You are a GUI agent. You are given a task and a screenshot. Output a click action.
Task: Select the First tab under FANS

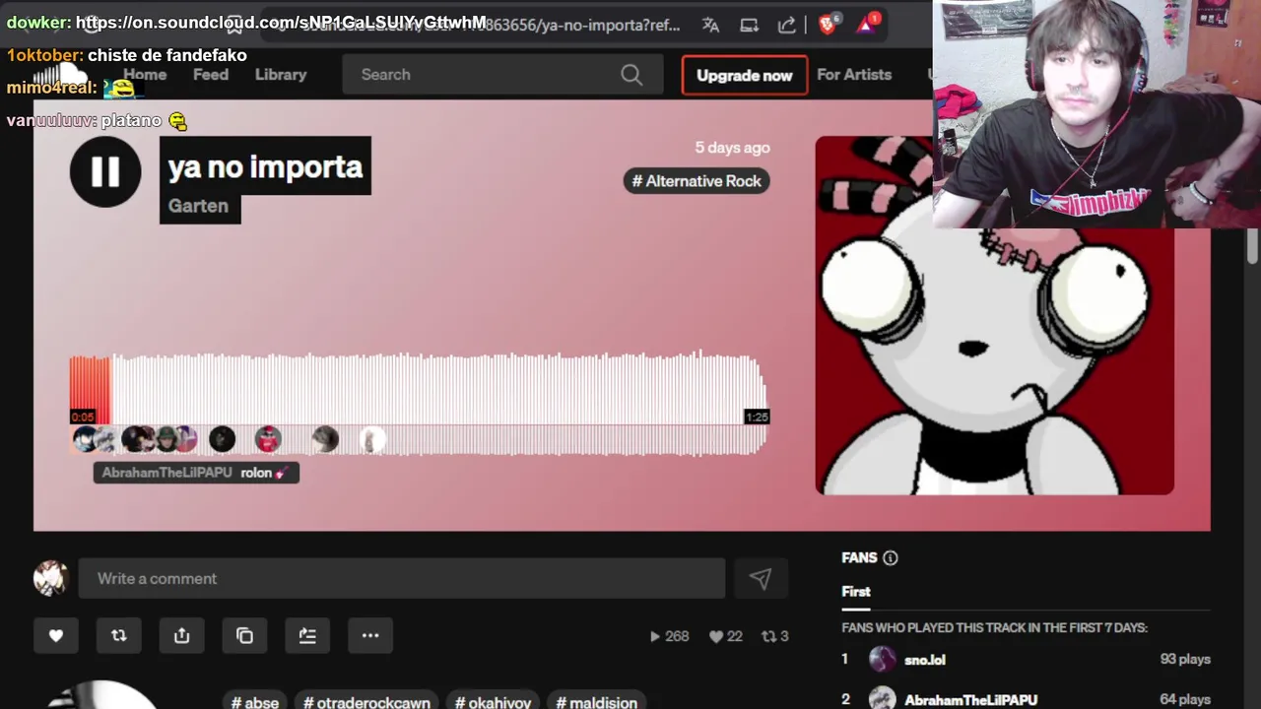coord(856,592)
